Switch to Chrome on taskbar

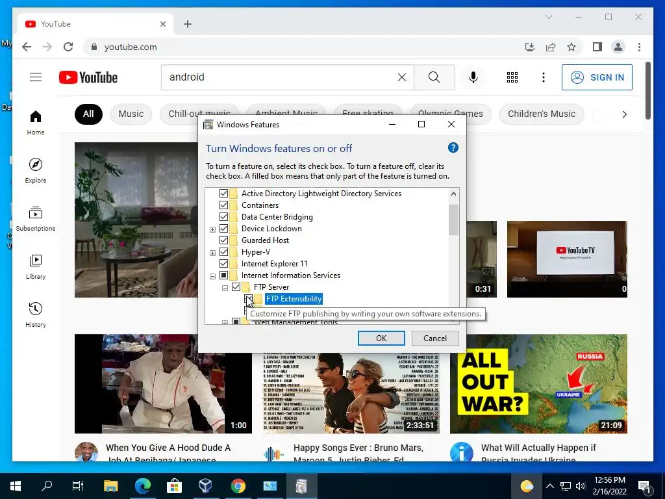238,486
